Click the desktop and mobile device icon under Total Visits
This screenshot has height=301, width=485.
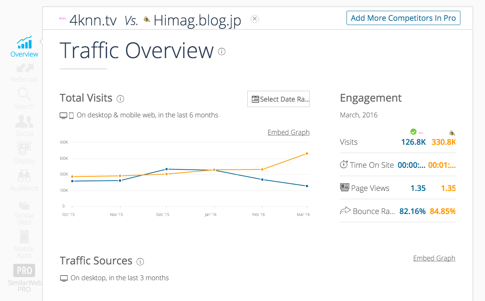pyautogui.click(x=67, y=115)
